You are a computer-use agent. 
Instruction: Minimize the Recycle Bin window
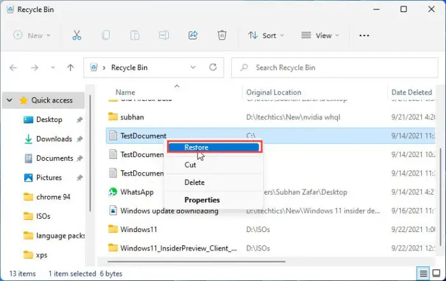(377, 9)
